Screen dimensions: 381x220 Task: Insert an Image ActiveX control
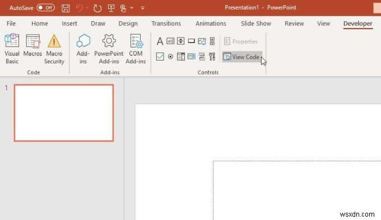tap(202, 41)
